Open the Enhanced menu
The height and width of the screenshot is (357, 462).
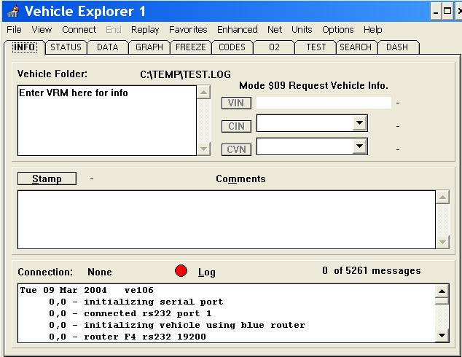[237, 30]
